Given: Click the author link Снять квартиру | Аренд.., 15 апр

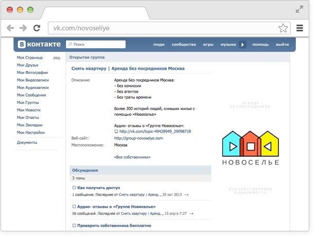Looking at the screenshot, I should [x=142, y=214].
